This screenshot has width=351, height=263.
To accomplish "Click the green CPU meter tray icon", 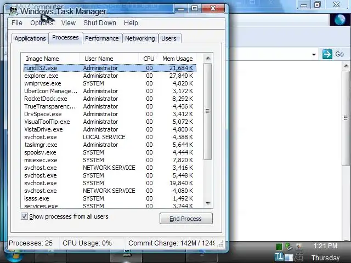I will (279, 247).
